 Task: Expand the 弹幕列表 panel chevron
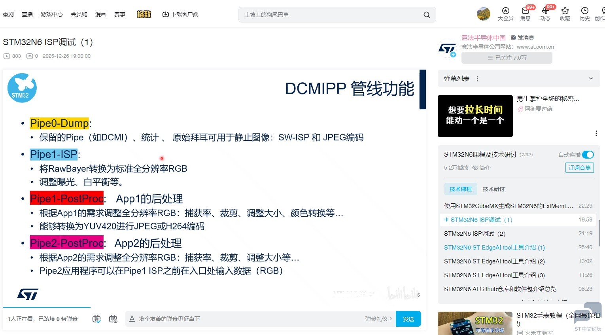590,78
